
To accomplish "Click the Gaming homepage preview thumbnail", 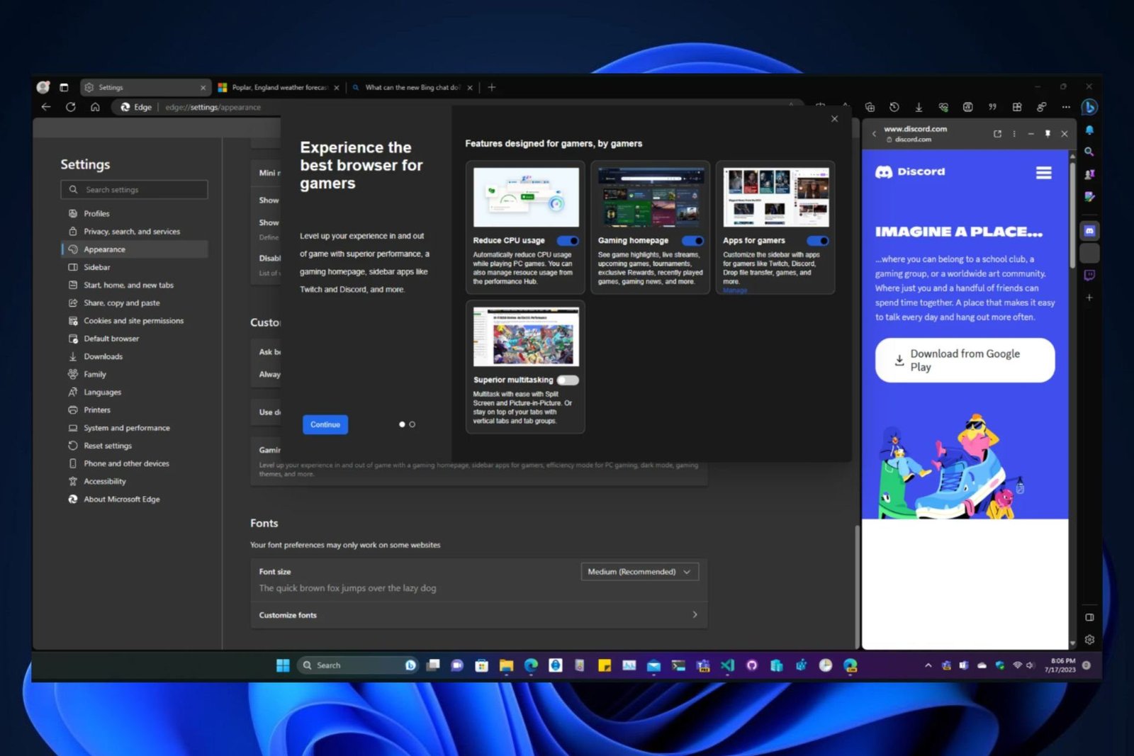I will tap(651, 197).
